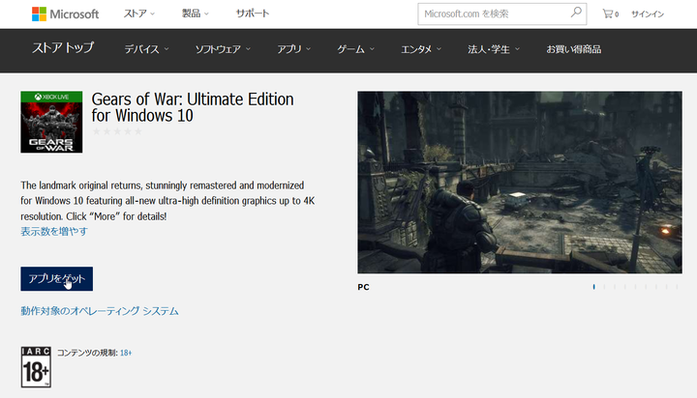The width and height of the screenshot is (697, 398).
Task: Click the アプリをゲット button
Action: point(57,278)
